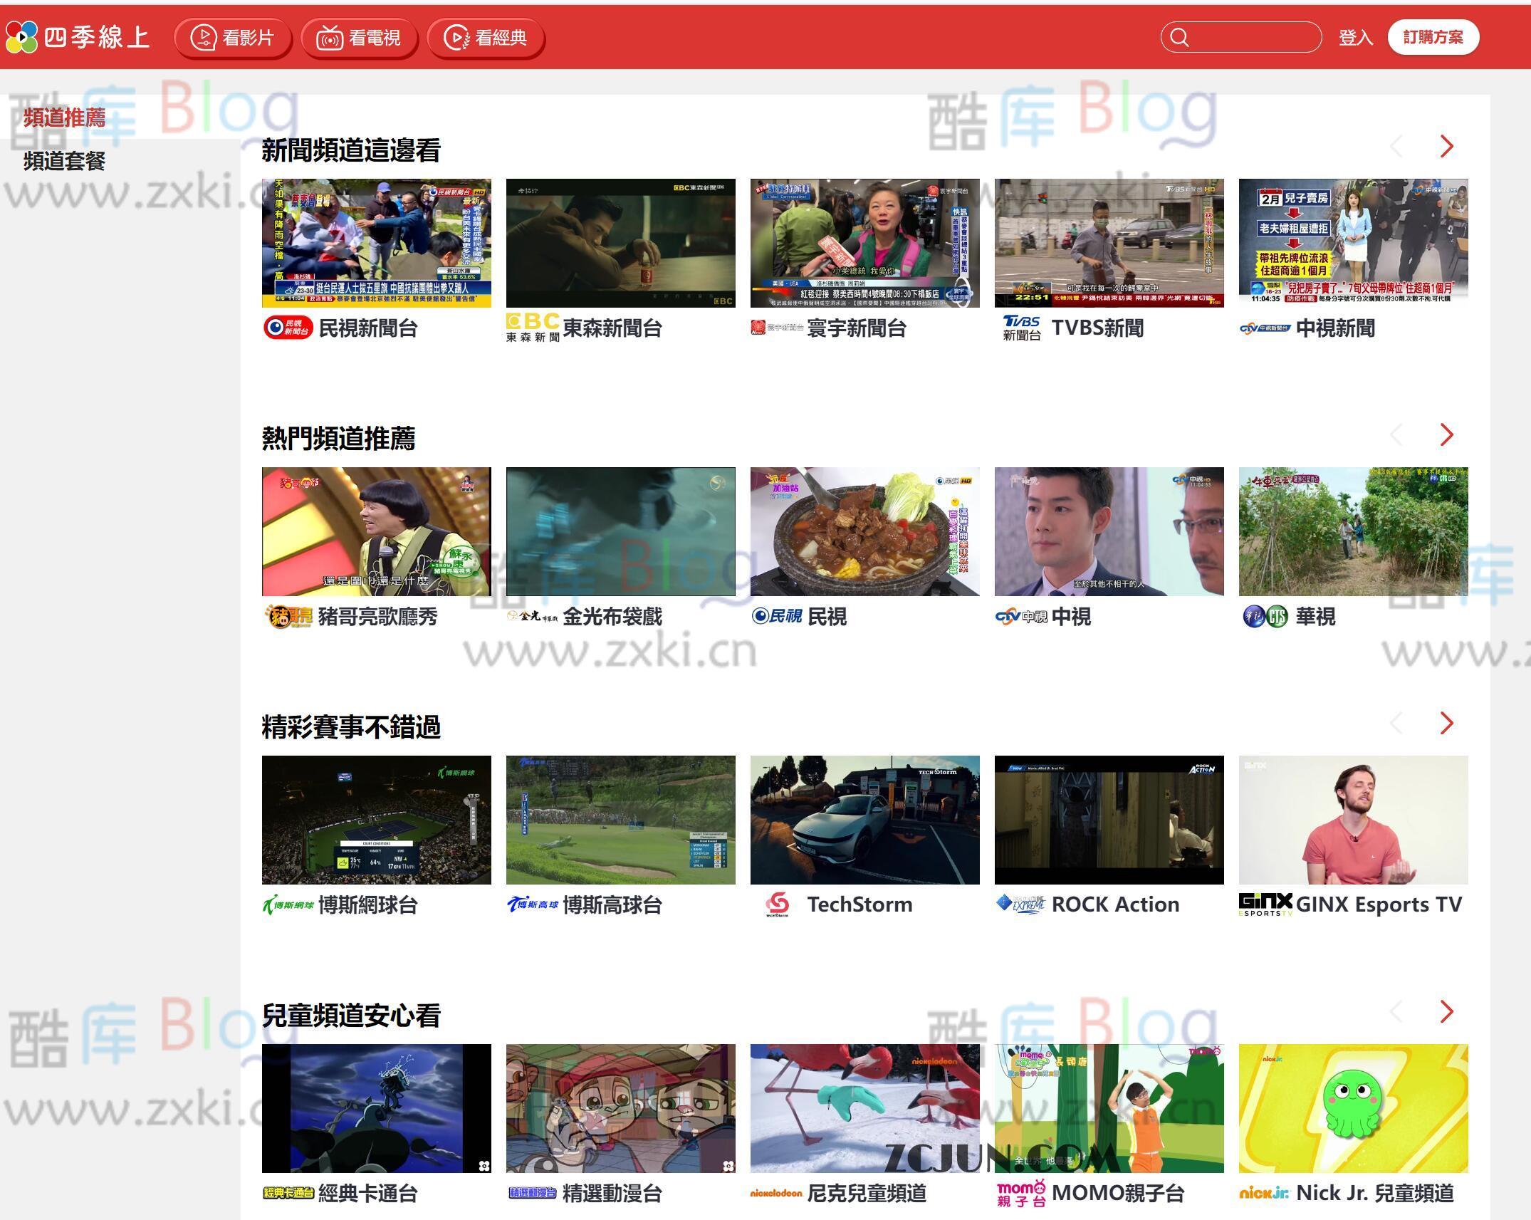Click the 登入 login link
Viewport: 1531px width, 1220px height.
click(x=1355, y=37)
